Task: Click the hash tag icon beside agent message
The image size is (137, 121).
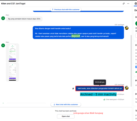Action: (x=73, y=89)
